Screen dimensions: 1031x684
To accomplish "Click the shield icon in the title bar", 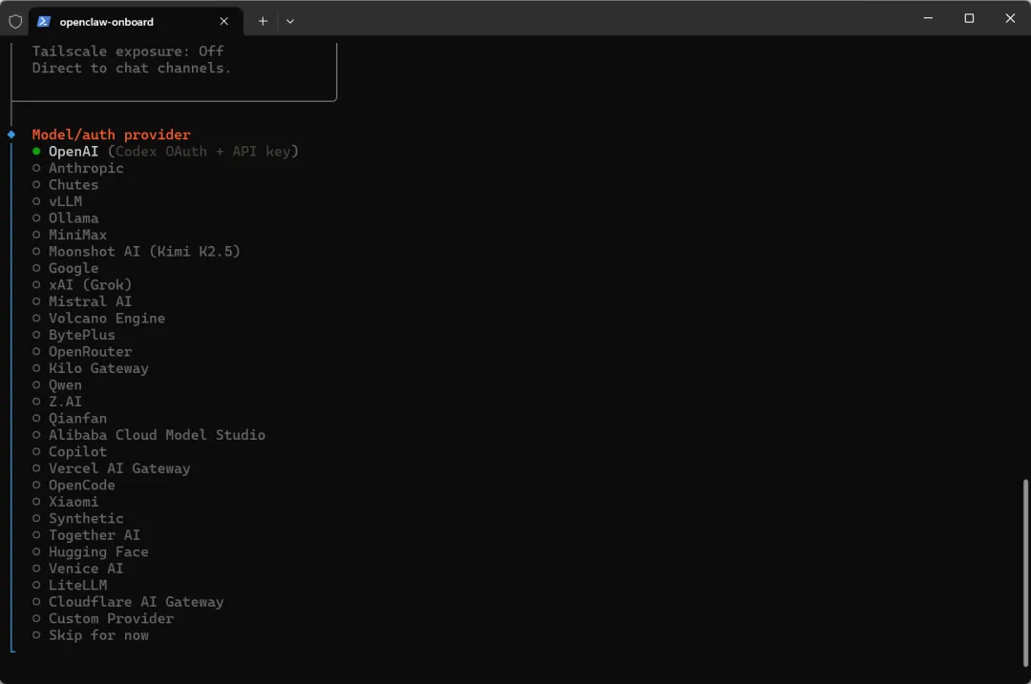I will (15, 22).
